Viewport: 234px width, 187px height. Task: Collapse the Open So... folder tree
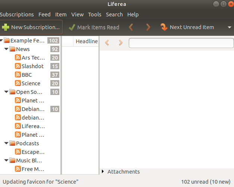pos(6,92)
